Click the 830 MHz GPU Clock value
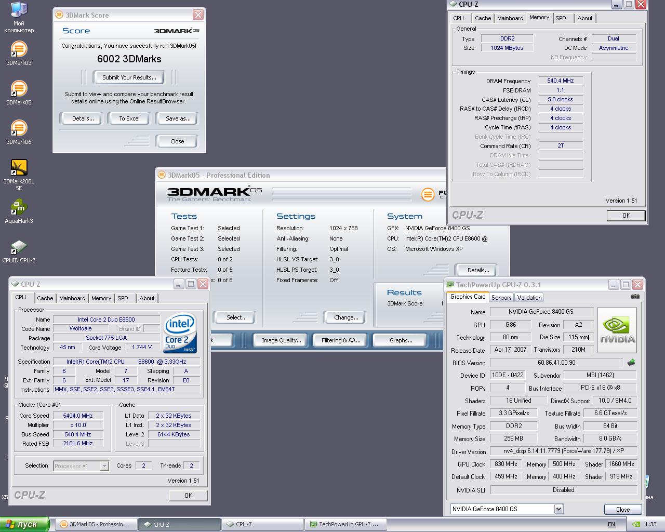Image resolution: width=665 pixels, height=532 pixels. (506, 464)
